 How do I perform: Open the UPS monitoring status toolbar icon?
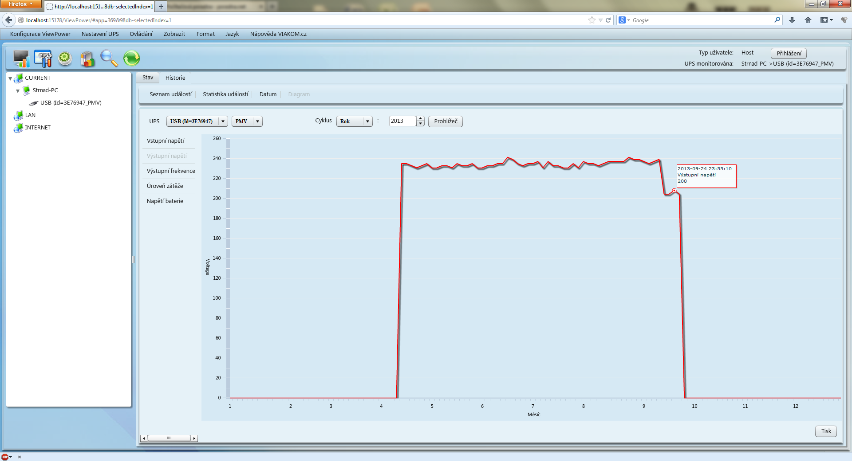[21, 59]
